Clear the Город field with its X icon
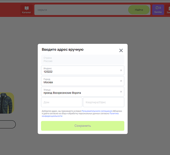This screenshot has width=170, height=155. tap(121, 81)
